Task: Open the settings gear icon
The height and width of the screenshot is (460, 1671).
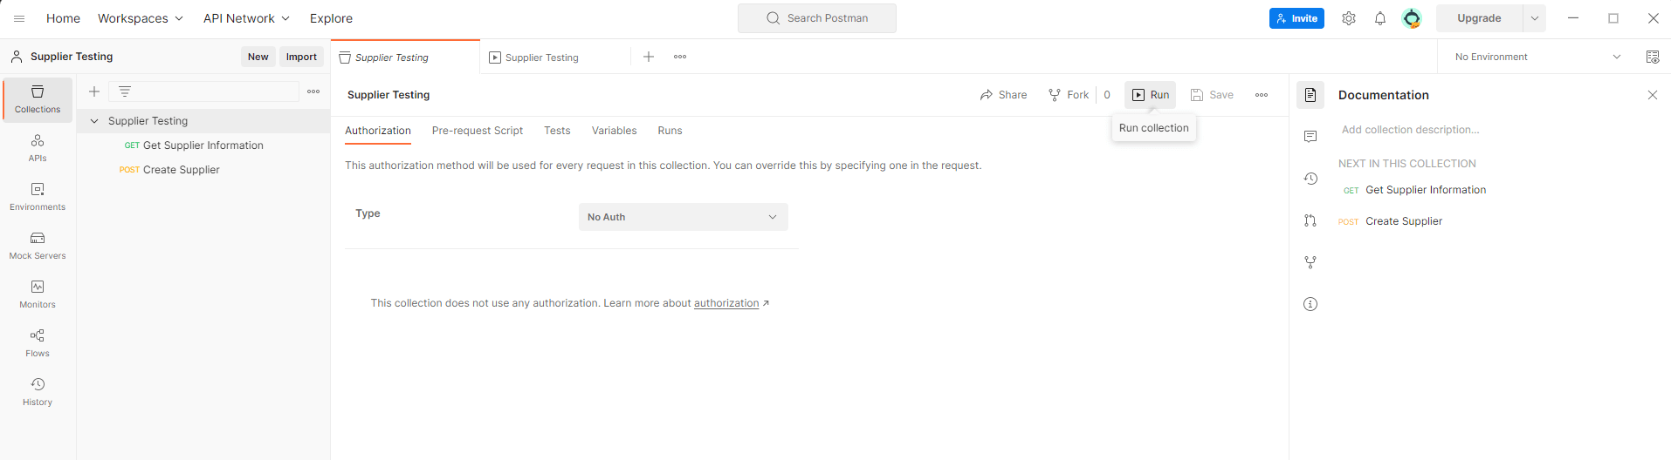Action: click(1349, 18)
